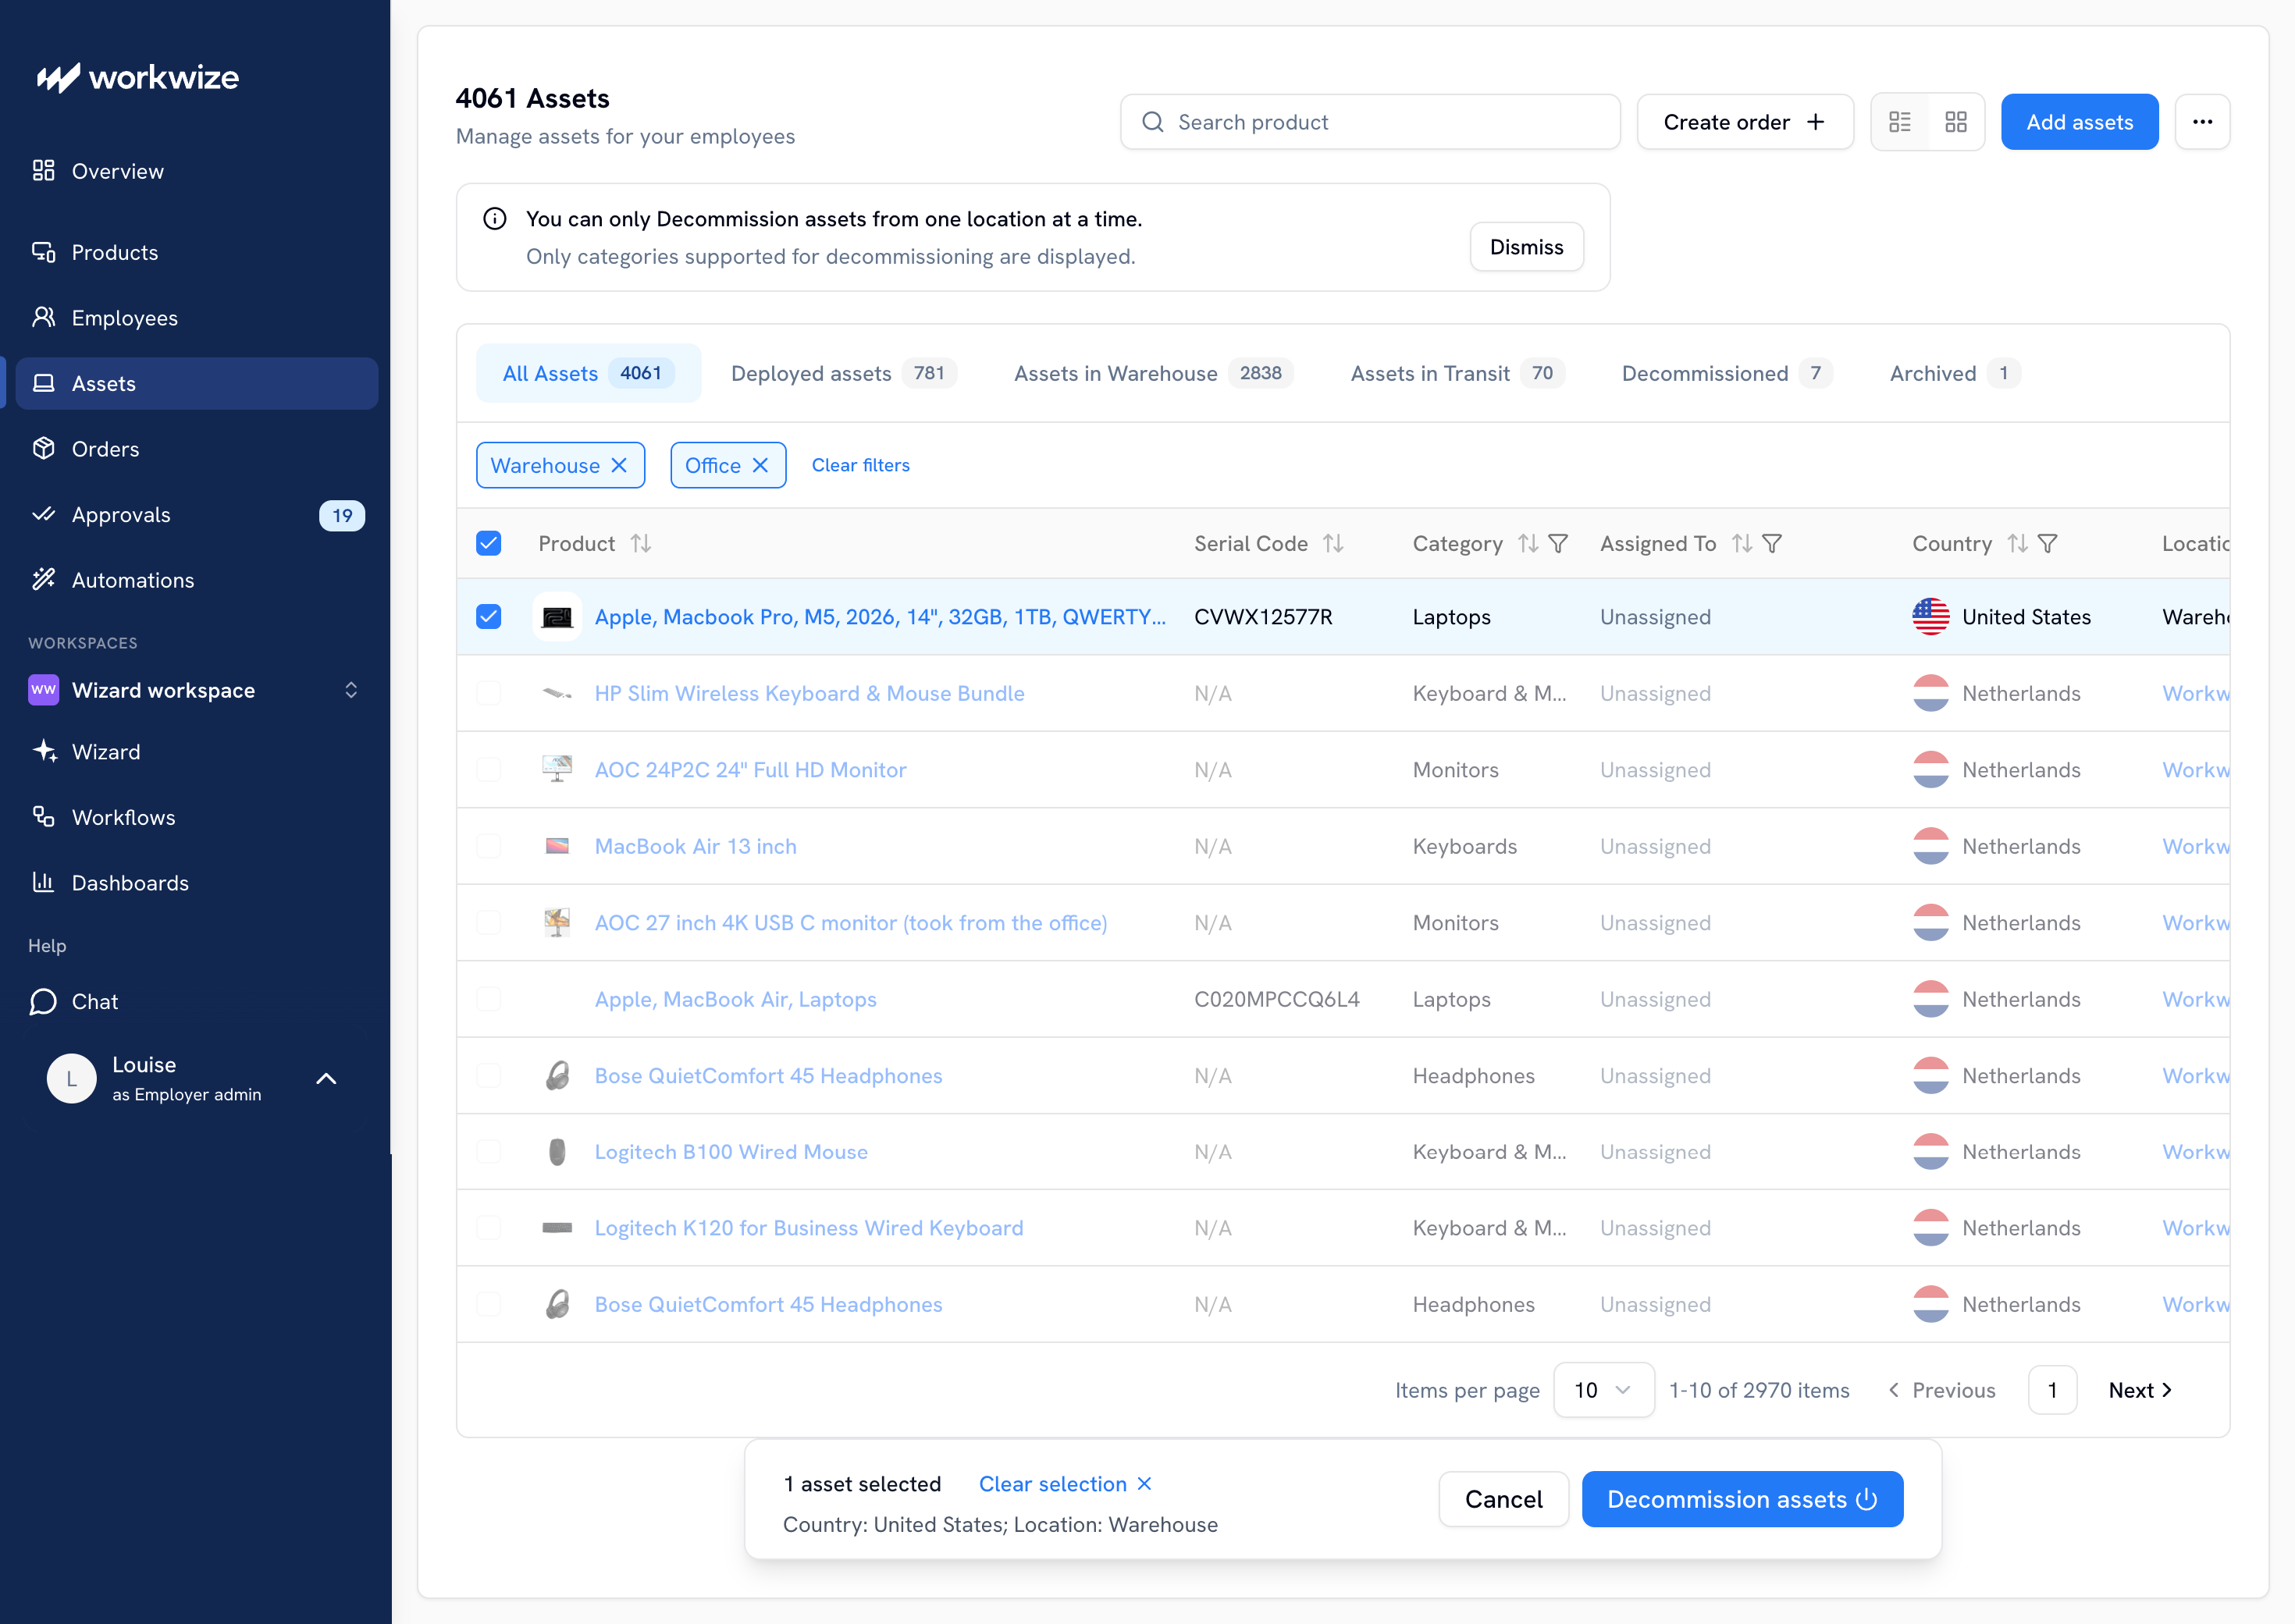Open the Assigned To column filter funnel
Viewport: 2295px width, 1624px height.
point(1772,543)
